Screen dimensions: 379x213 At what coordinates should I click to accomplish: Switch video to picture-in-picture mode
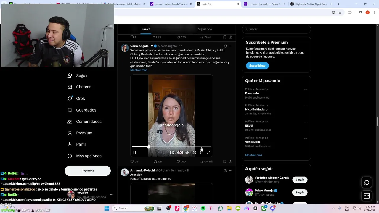pyautogui.click(x=202, y=153)
